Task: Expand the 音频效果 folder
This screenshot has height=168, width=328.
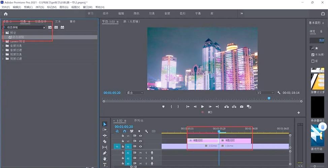Action: [x=3, y=46]
